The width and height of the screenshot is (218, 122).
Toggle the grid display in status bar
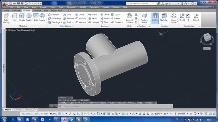60,114
